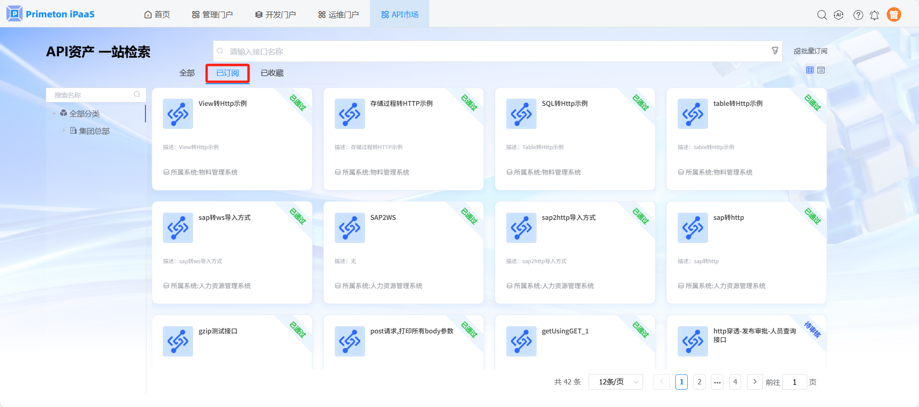919x407 pixels.
Task: Open the 12条/页 page size dropdown
Action: click(x=616, y=382)
